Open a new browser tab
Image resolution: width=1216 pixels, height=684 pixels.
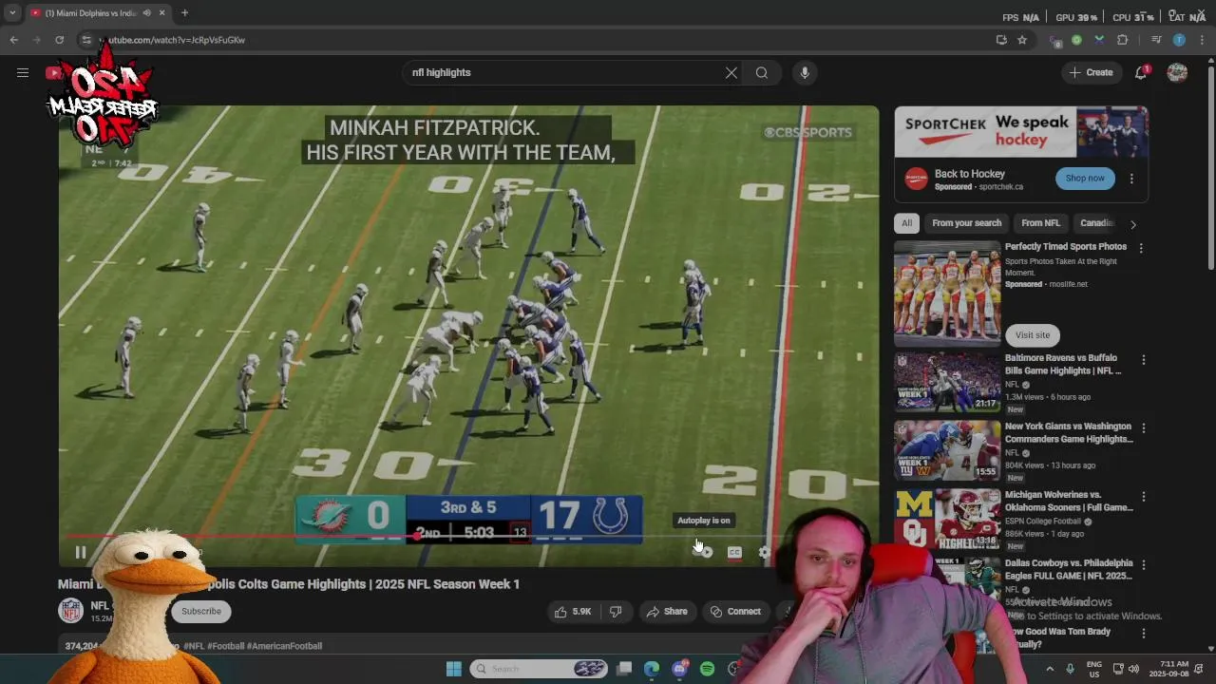point(184,13)
